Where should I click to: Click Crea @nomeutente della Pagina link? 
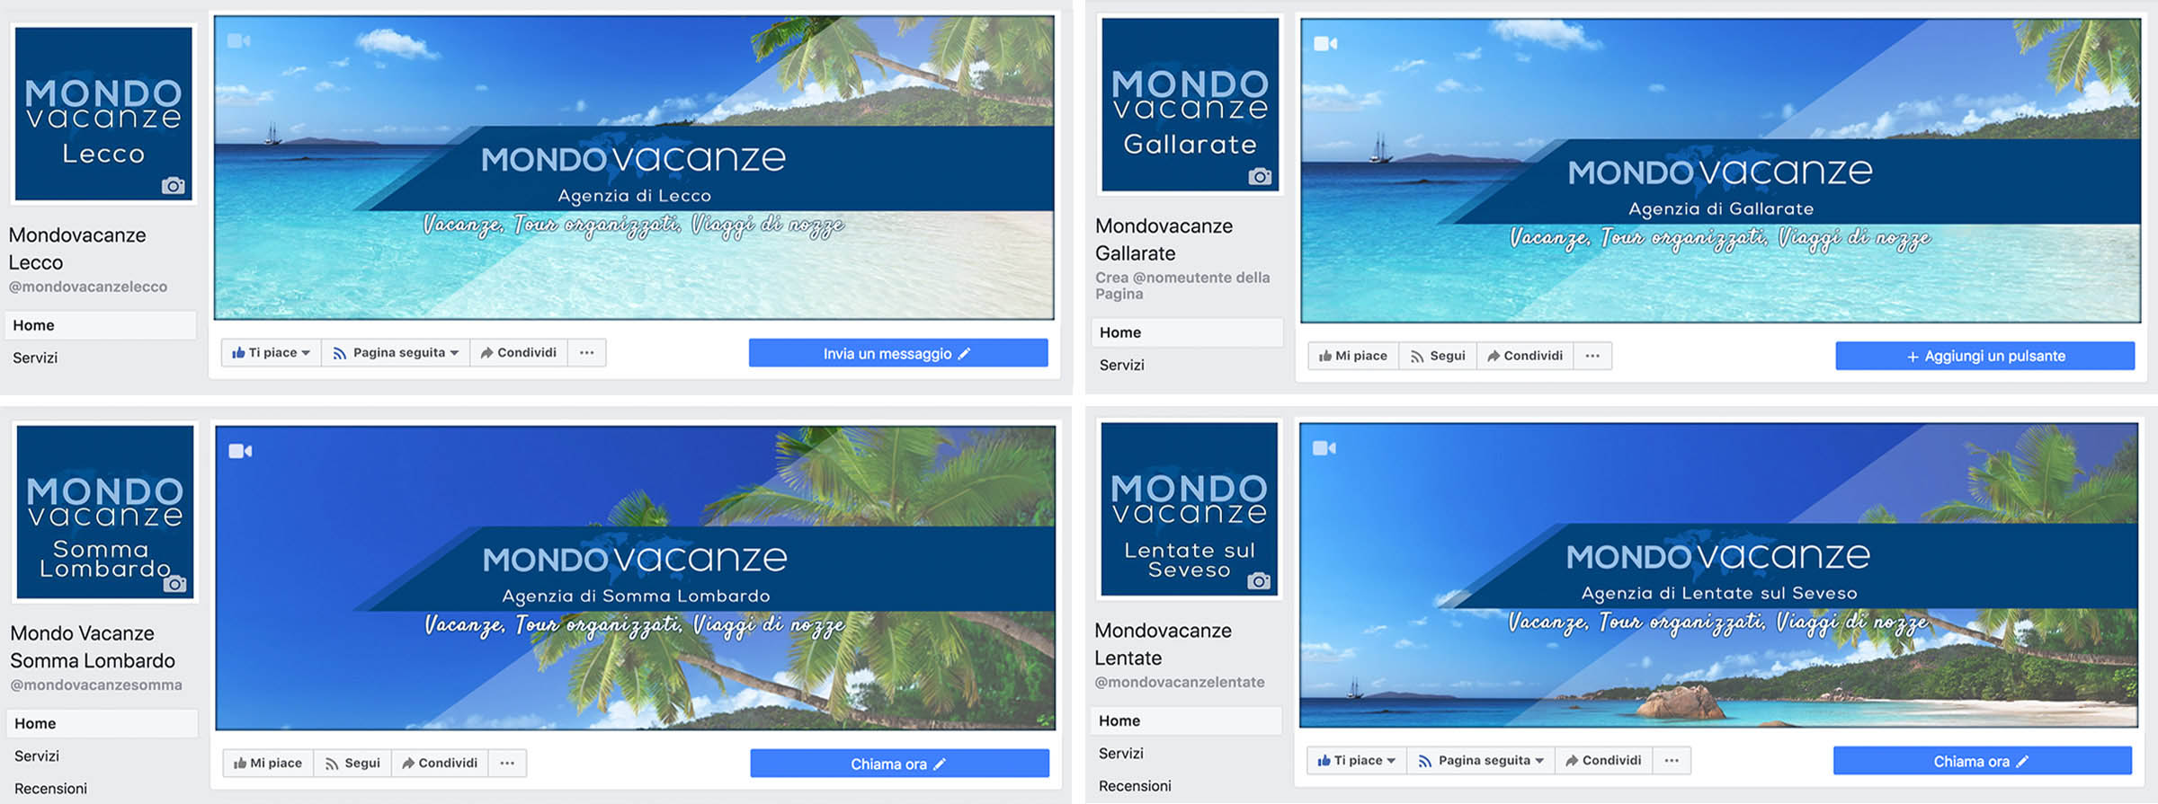pyautogui.click(x=1182, y=286)
